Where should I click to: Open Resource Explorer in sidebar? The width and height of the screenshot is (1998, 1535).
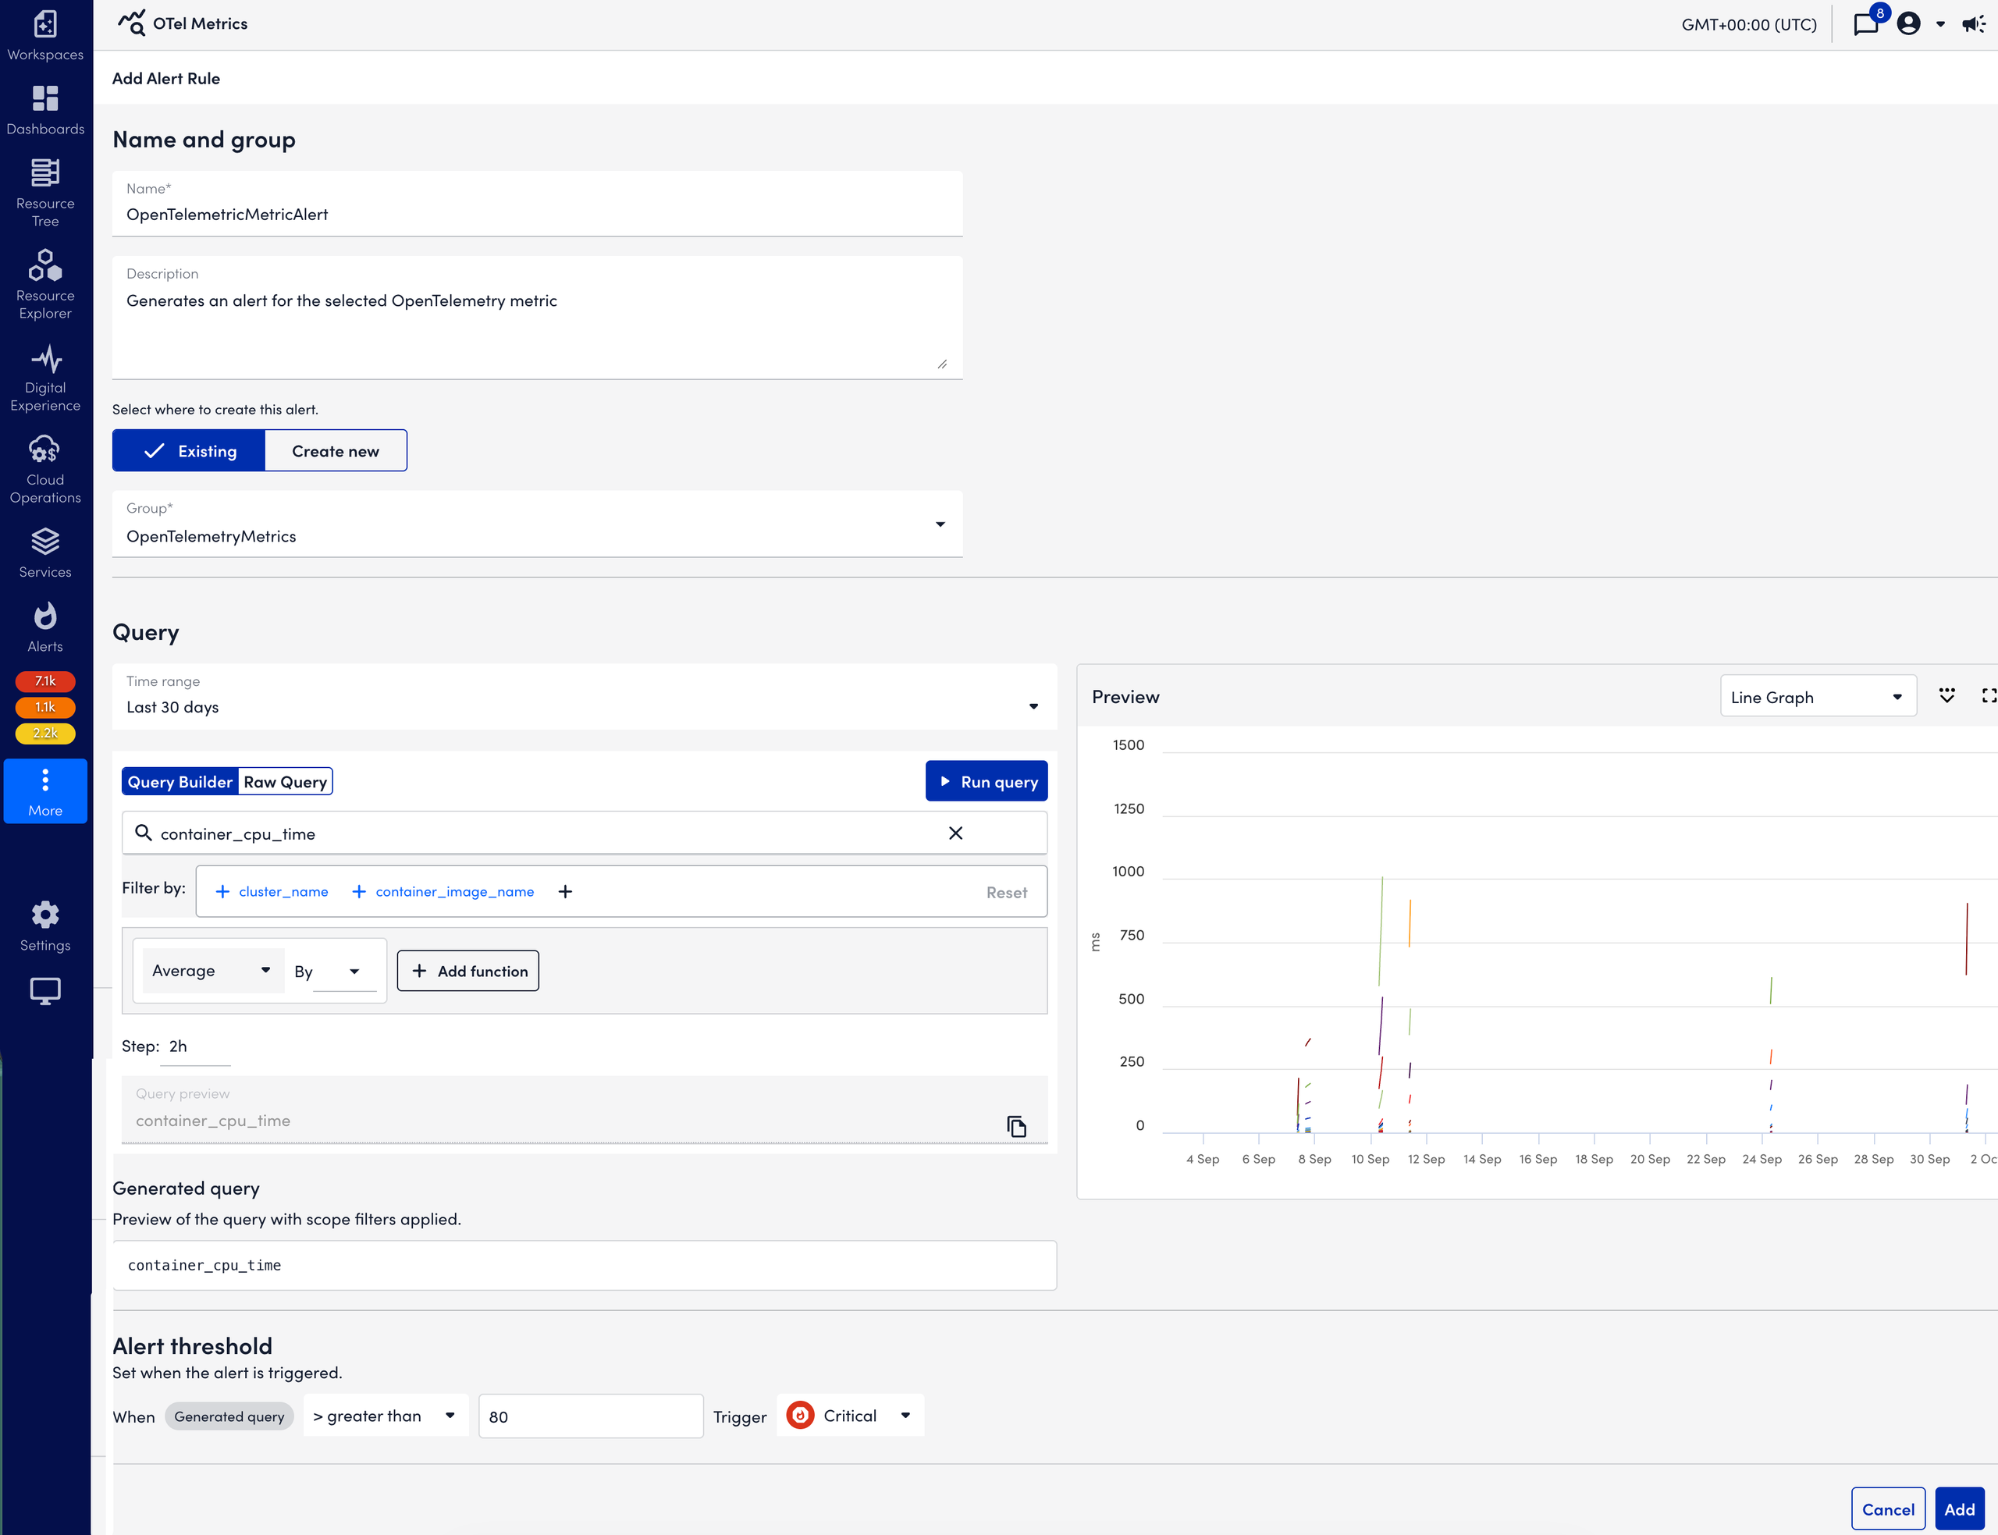click(44, 284)
